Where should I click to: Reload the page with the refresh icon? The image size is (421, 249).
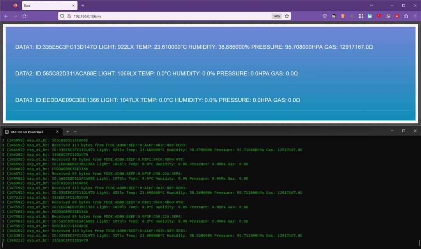tap(25, 16)
